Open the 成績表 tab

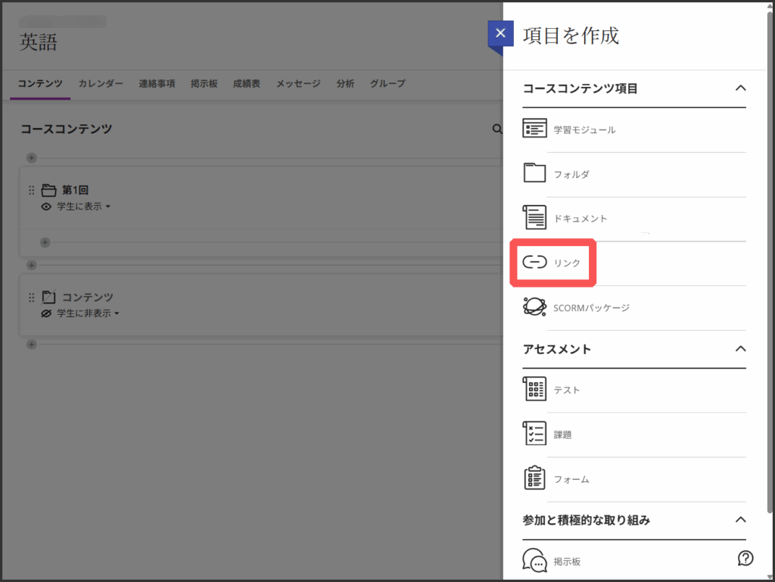pyautogui.click(x=246, y=84)
